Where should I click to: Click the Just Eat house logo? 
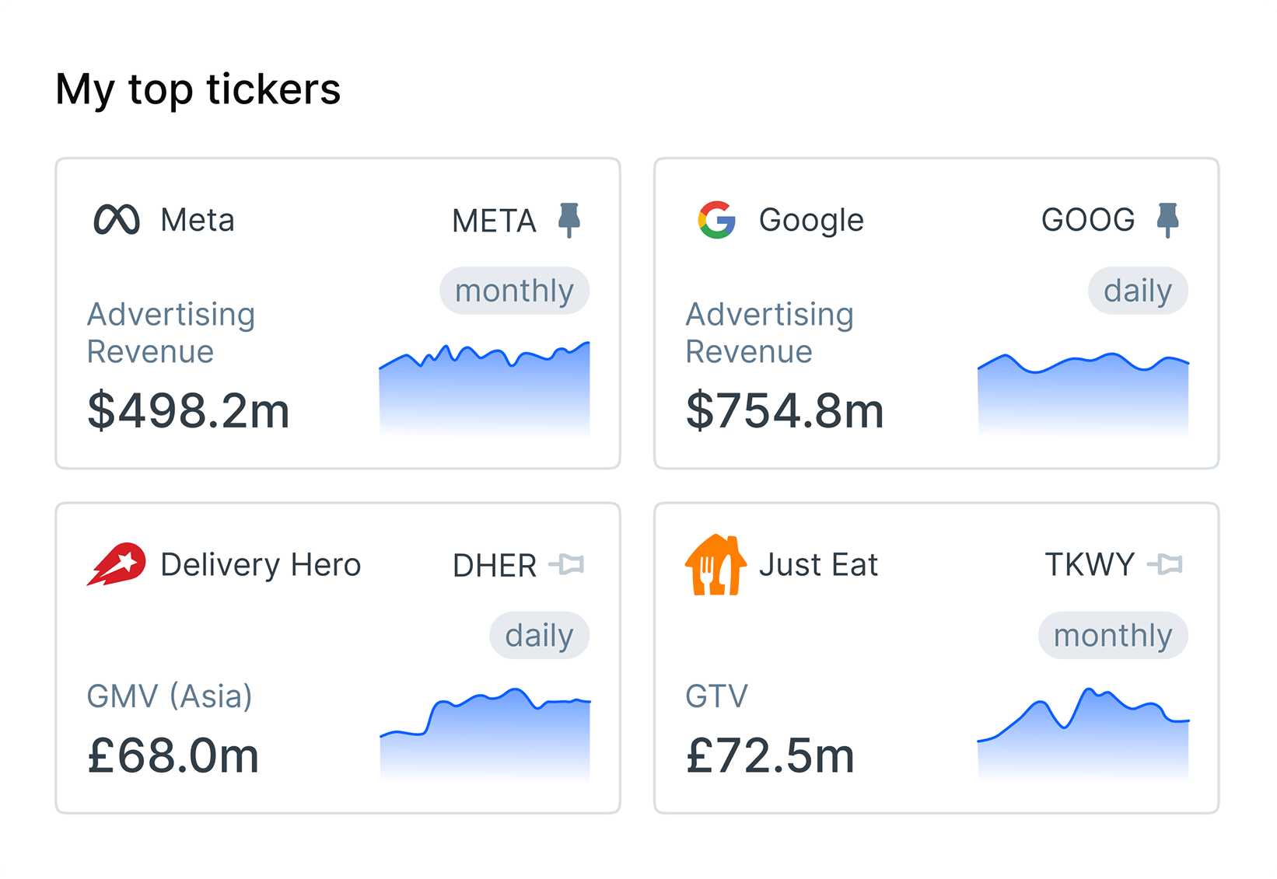pos(716,564)
